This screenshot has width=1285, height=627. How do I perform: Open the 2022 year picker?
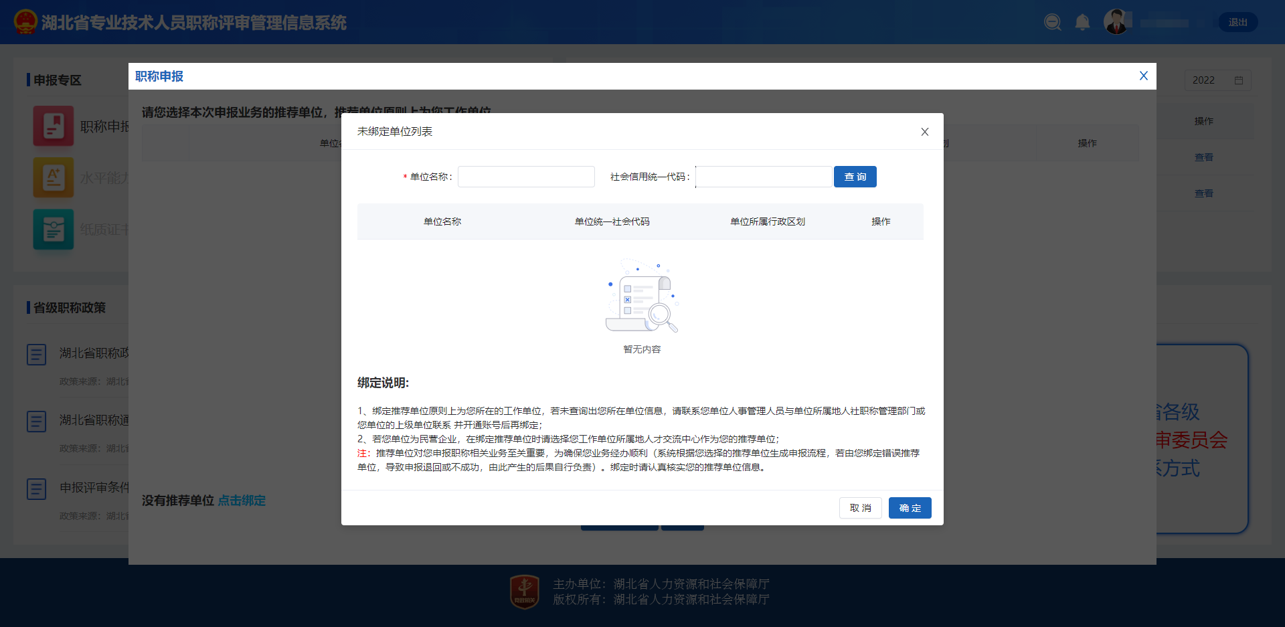point(1217,80)
